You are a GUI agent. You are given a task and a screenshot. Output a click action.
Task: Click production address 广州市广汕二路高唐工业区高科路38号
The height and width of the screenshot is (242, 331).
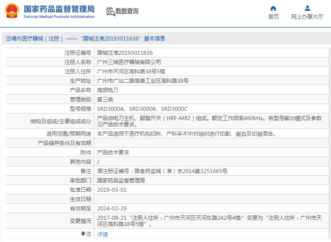click(x=143, y=81)
